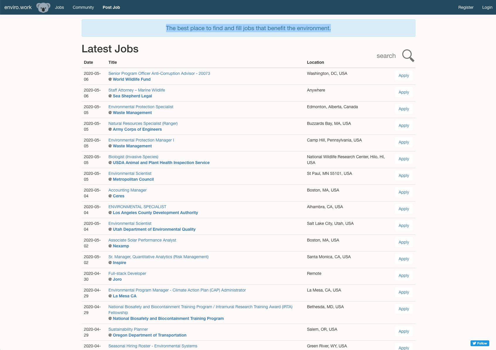Open Oregon Department of Transportation link
Image resolution: width=496 pixels, height=350 pixels.
point(149,335)
